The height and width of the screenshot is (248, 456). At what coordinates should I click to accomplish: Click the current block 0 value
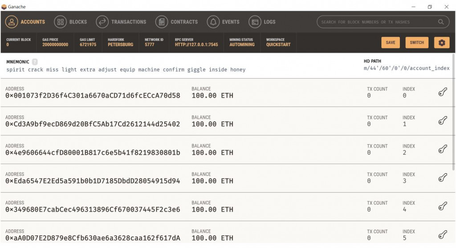pyautogui.click(x=8, y=45)
